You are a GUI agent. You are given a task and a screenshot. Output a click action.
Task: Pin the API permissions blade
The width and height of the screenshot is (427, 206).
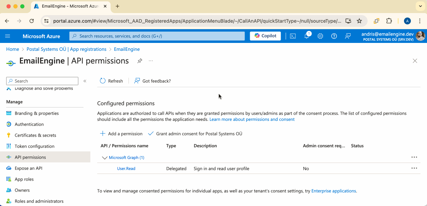(139, 61)
